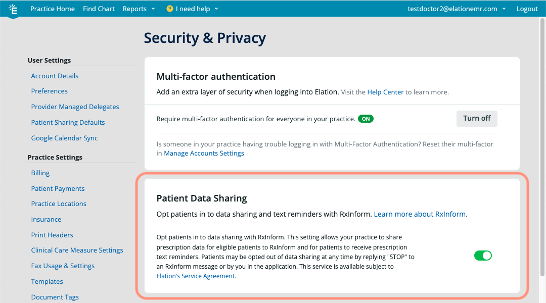
Task: Open Provider Managed Delegates settings
Action: (75, 107)
